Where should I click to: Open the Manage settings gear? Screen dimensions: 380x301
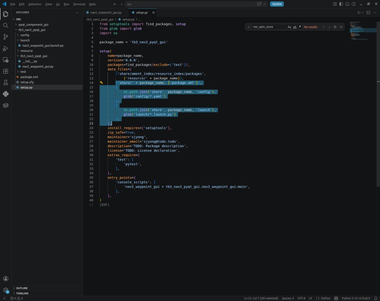click(x=6, y=290)
